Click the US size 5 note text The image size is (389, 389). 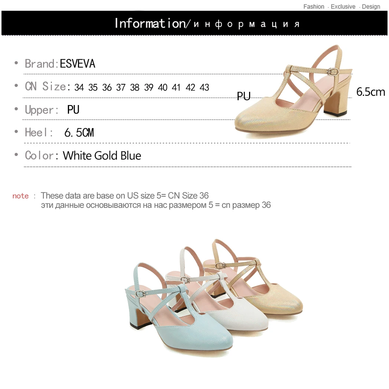point(125,196)
